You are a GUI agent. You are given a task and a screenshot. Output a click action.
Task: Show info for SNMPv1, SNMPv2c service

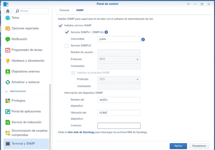pos(106,32)
